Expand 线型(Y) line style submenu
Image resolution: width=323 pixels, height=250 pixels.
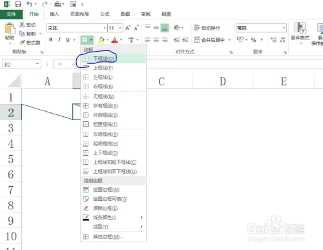(114, 227)
